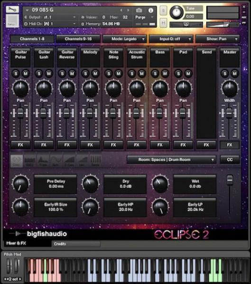The image size is (251, 284).
Task: Open FX for Guitar Pulse channel
Action: point(20,145)
